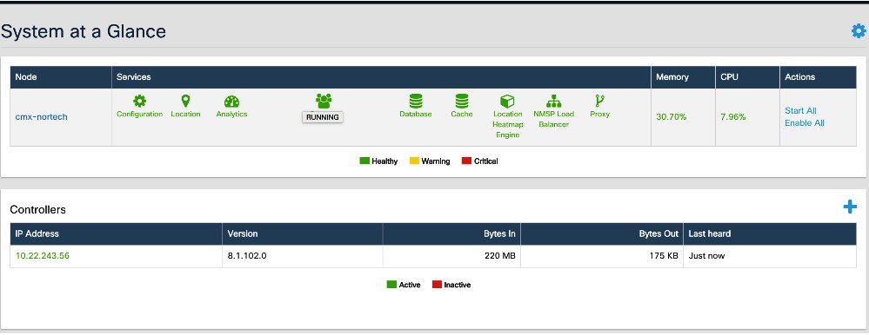Click the Bytes Out column header
The height and width of the screenshot is (335, 869).
(x=602, y=233)
